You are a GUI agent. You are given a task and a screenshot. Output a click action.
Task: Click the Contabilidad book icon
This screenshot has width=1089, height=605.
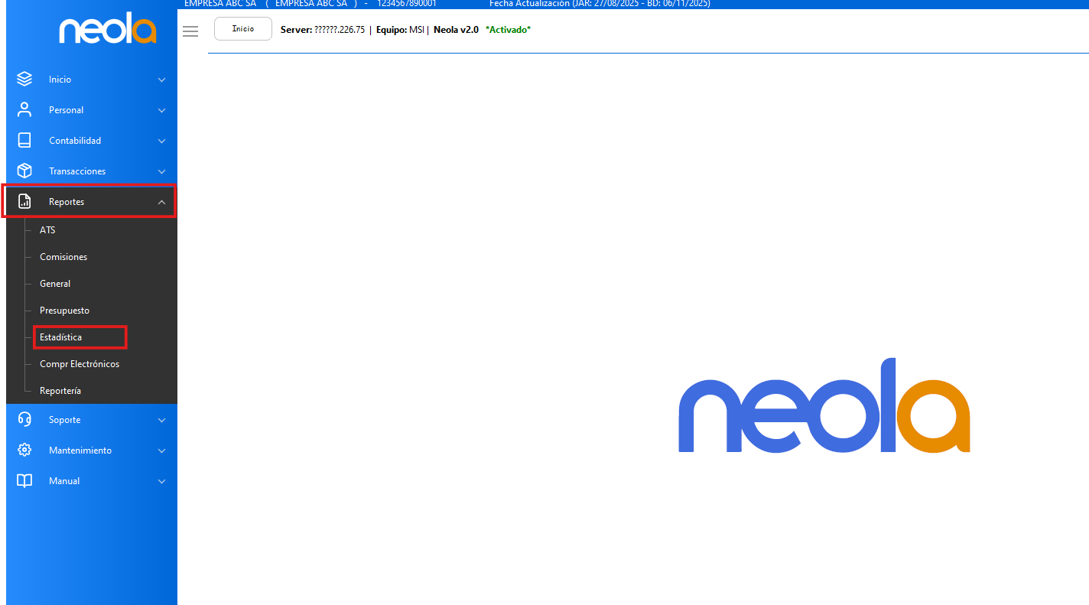click(24, 140)
